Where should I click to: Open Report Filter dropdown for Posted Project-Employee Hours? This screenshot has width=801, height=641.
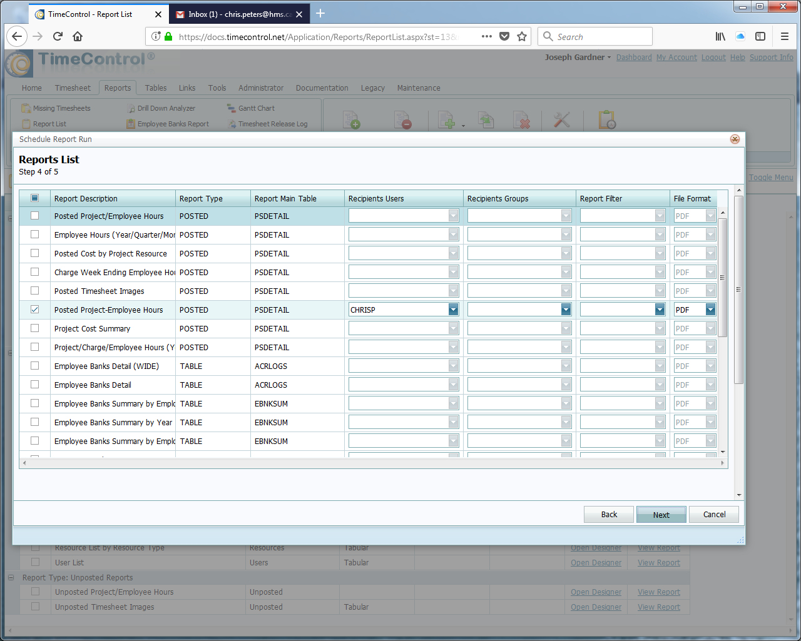pyautogui.click(x=660, y=310)
